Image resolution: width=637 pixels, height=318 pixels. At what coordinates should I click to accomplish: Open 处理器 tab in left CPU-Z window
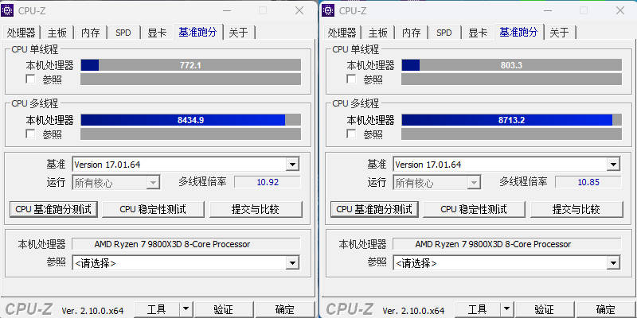[x=21, y=33]
